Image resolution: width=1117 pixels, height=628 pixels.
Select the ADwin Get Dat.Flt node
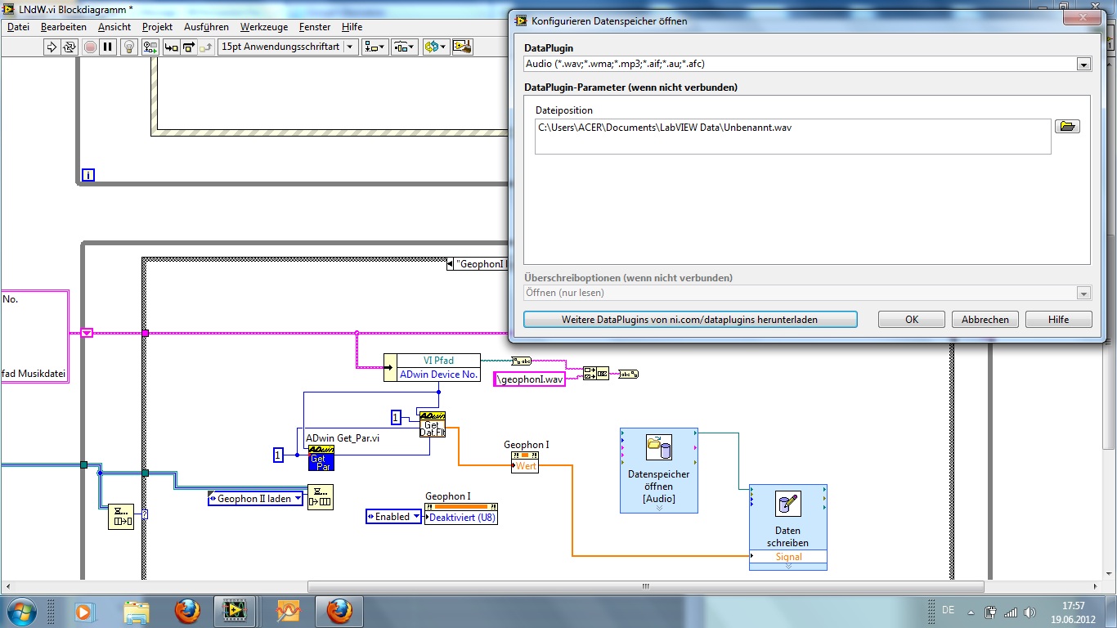[x=432, y=424]
